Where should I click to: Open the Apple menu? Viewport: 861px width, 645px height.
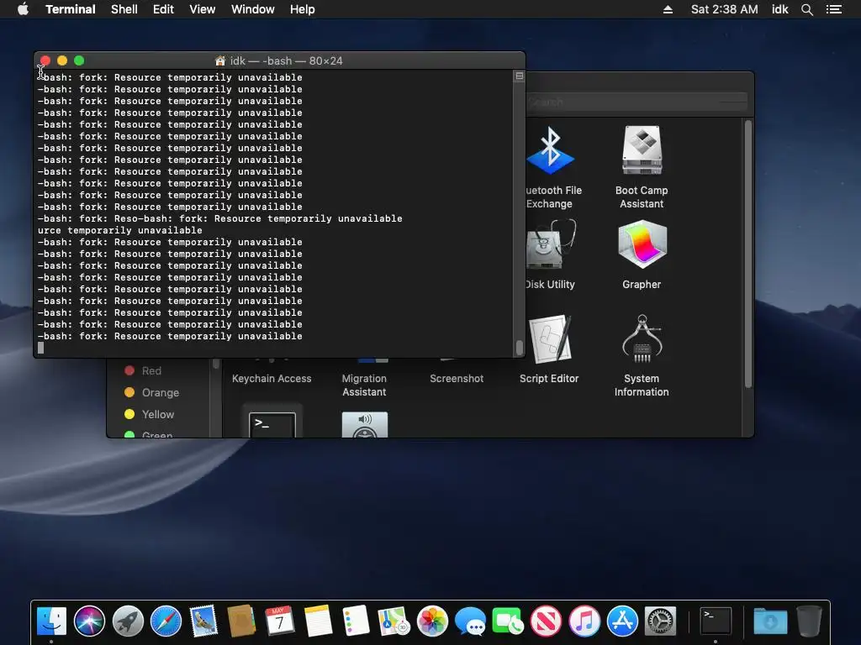click(x=23, y=9)
